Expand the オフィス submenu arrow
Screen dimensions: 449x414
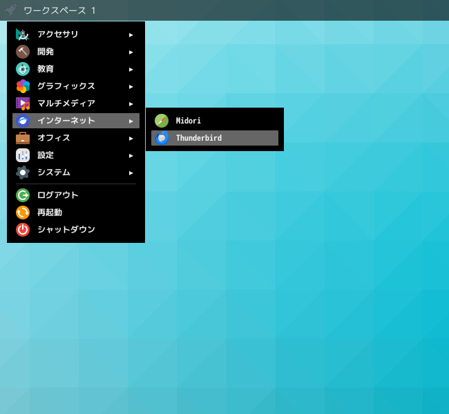coord(131,139)
